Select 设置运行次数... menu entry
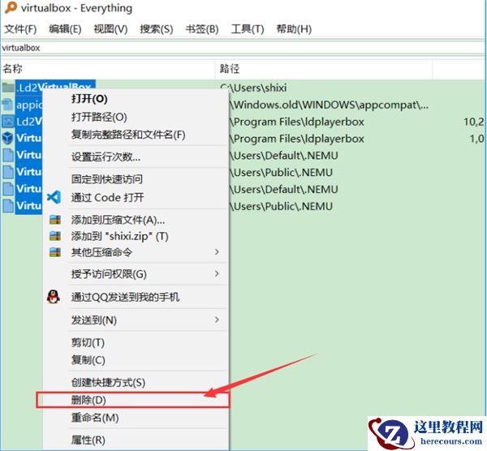The width and height of the screenshot is (487, 451). pyautogui.click(x=106, y=157)
